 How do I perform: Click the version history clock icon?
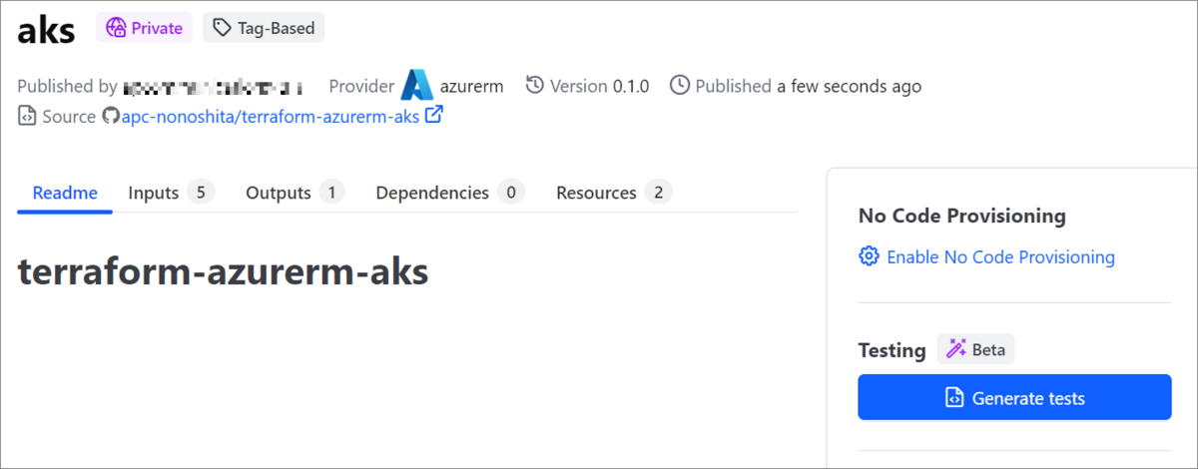point(535,86)
